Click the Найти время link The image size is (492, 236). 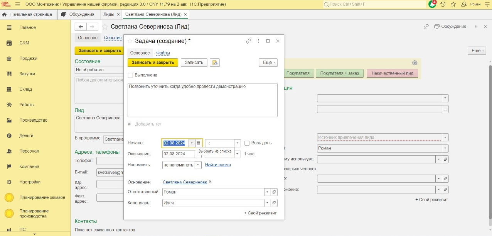point(218,165)
